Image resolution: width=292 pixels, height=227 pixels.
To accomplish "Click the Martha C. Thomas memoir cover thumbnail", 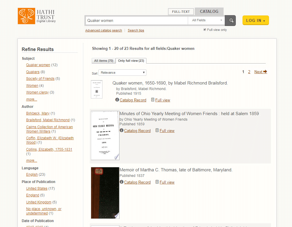I will pos(105,193).
